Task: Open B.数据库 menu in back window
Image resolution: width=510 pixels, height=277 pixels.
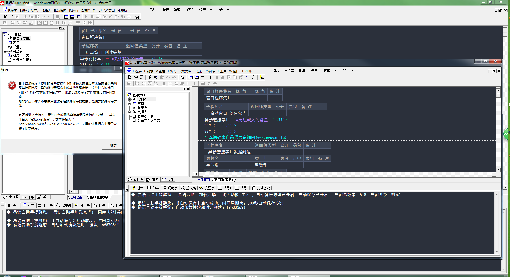Action: (60, 11)
